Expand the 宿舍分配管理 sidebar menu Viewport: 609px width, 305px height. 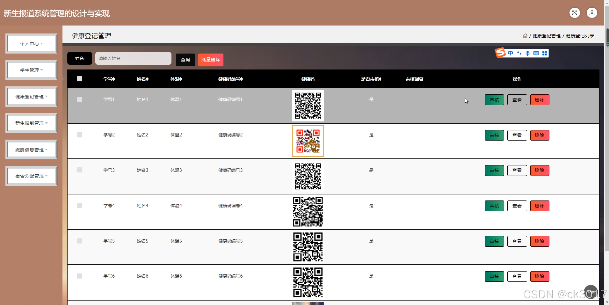point(31,176)
